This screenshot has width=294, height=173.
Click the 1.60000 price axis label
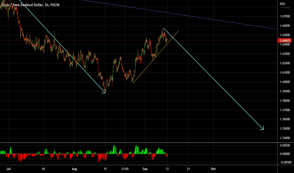[285, 82]
